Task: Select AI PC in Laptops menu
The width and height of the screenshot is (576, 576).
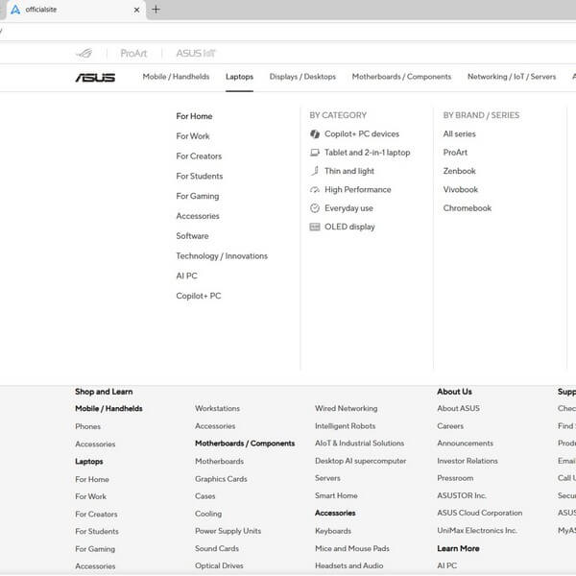Action: (186, 276)
